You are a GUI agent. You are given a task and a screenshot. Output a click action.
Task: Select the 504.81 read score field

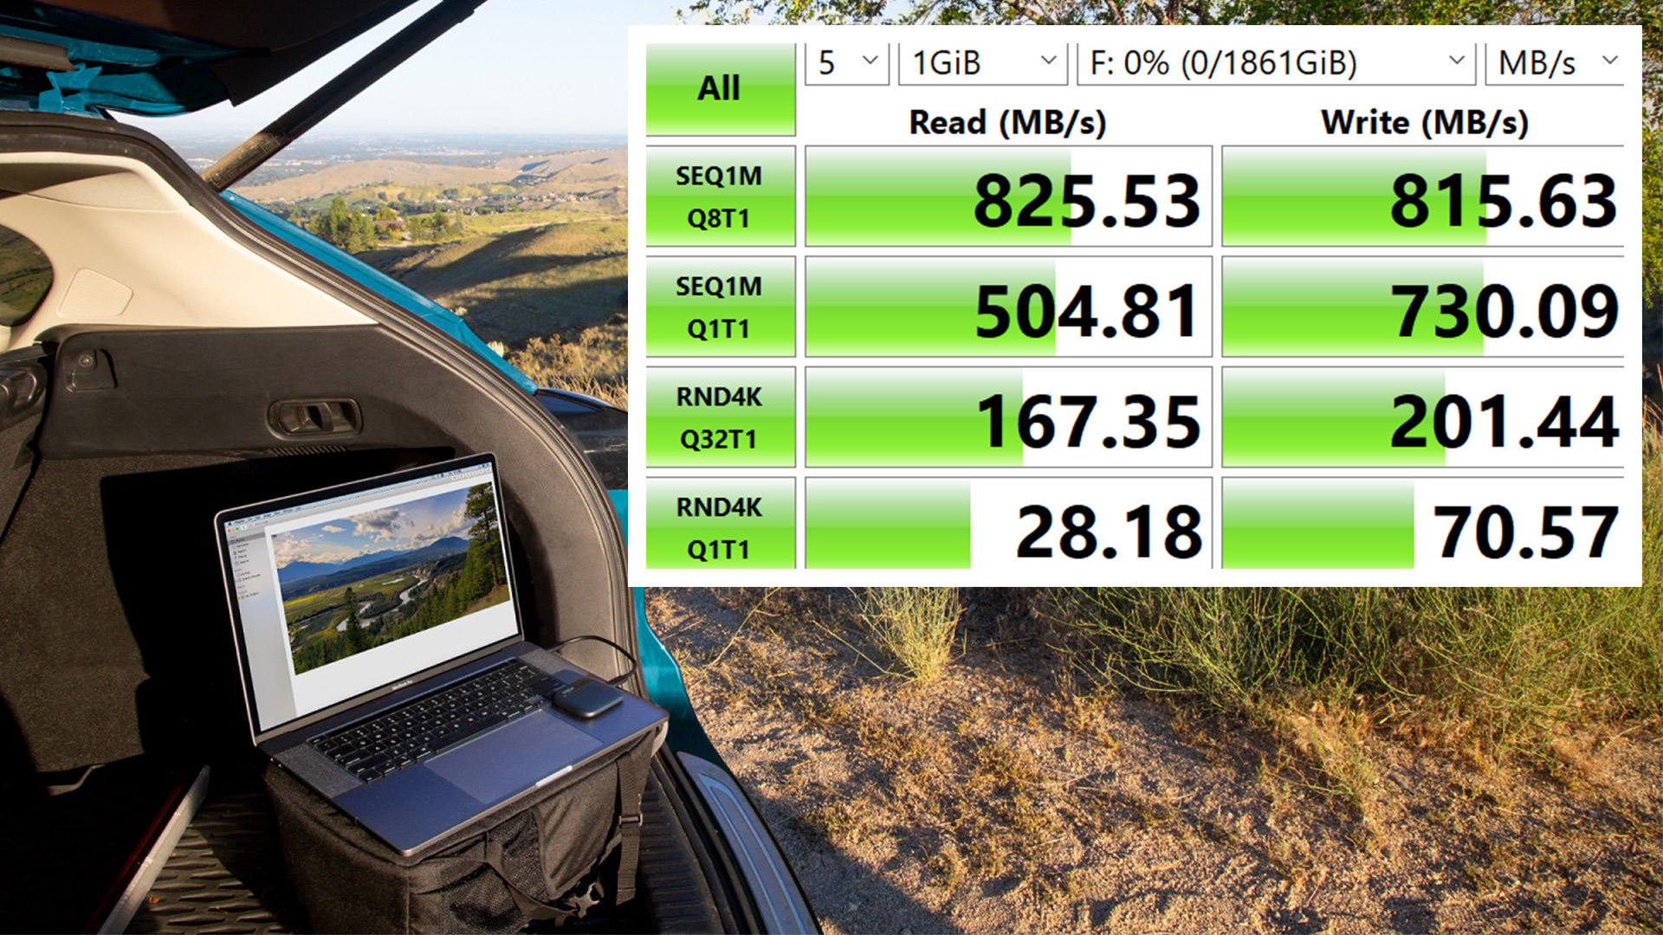click(1008, 307)
